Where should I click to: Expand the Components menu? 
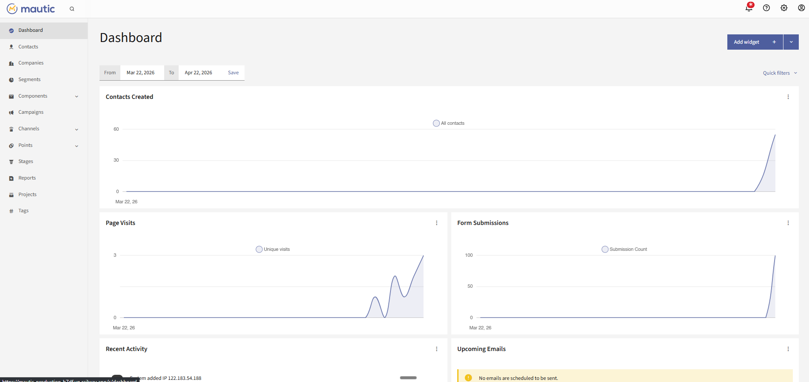click(x=77, y=96)
